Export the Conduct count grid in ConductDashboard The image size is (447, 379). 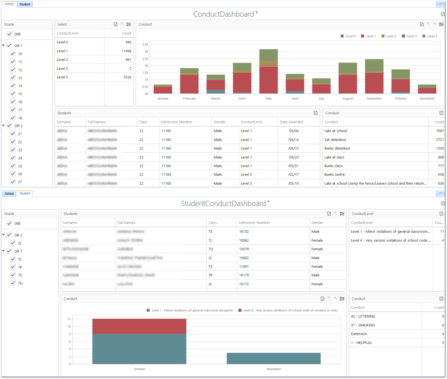tap(441, 113)
